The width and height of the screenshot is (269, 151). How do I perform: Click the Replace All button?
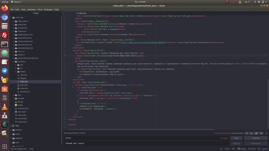pyautogui.click(x=256, y=143)
